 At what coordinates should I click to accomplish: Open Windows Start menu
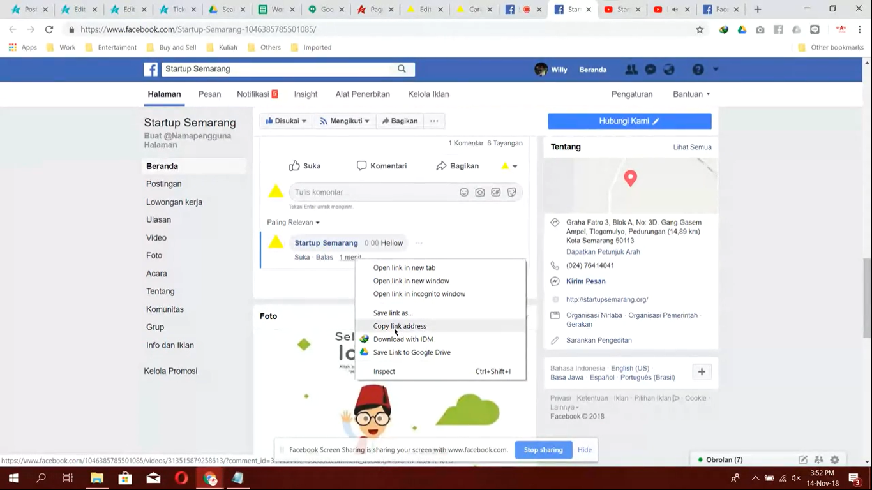[x=13, y=478]
